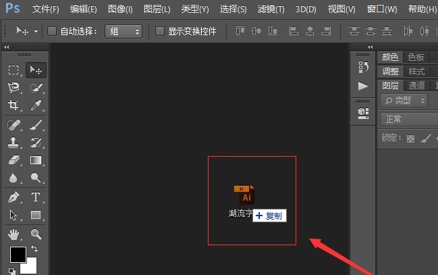
Task: Open the 窗口(W) menu
Action: click(382, 9)
